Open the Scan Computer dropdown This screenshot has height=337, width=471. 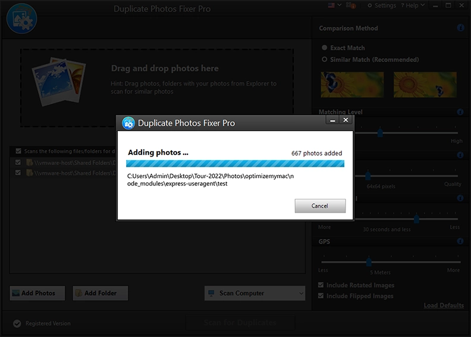tap(255, 293)
